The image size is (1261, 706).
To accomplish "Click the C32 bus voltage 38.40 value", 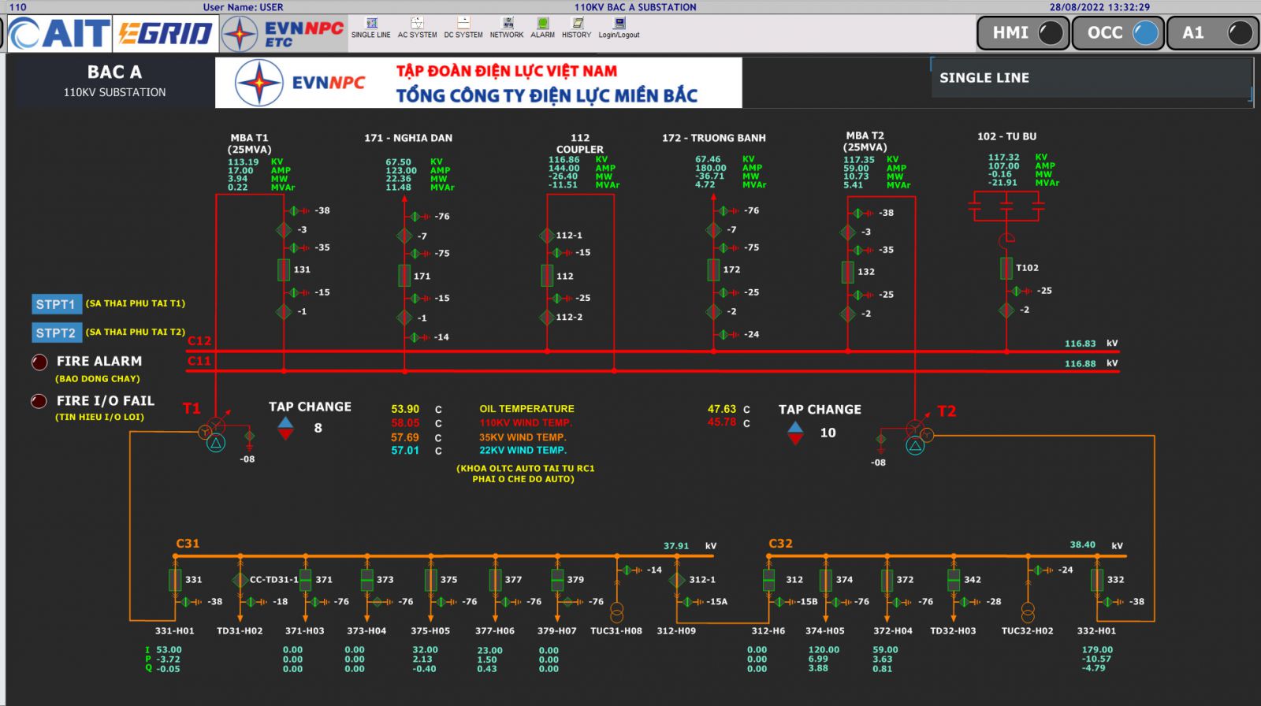I will click(1083, 545).
